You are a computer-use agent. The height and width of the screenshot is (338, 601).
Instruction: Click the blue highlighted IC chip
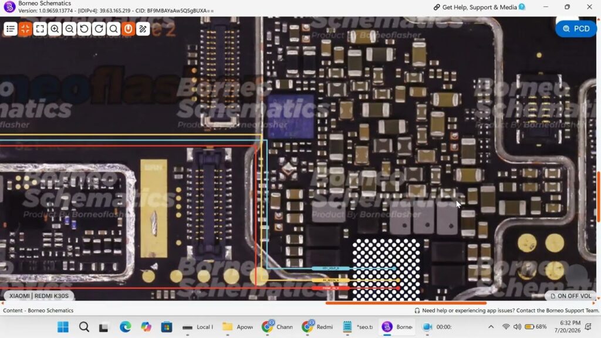(x=291, y=117)
